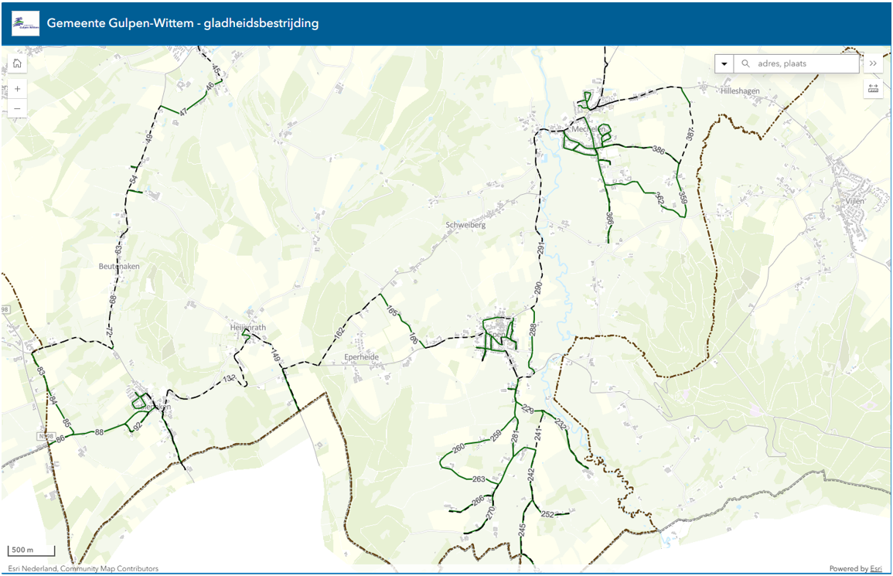Click the search magnifier icon

[x=745, y=64]
